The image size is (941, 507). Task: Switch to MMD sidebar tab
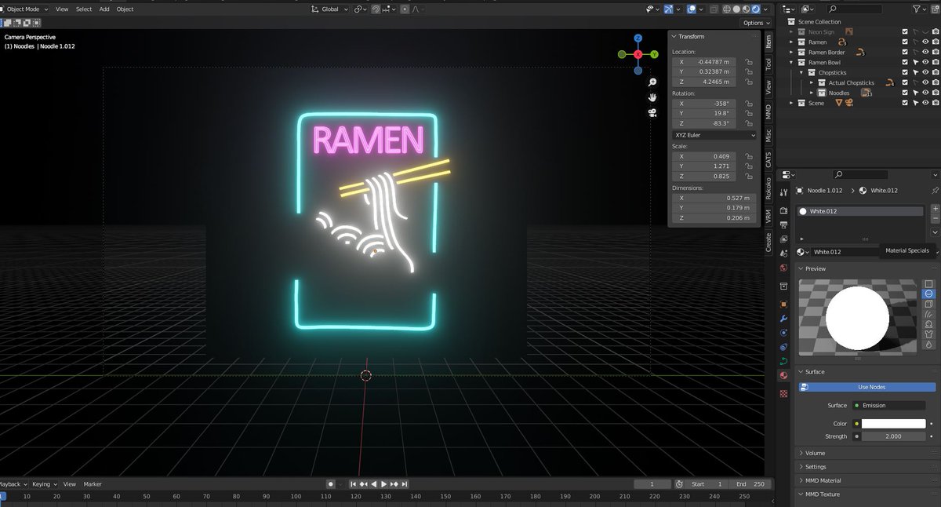[x=768, y=111]
